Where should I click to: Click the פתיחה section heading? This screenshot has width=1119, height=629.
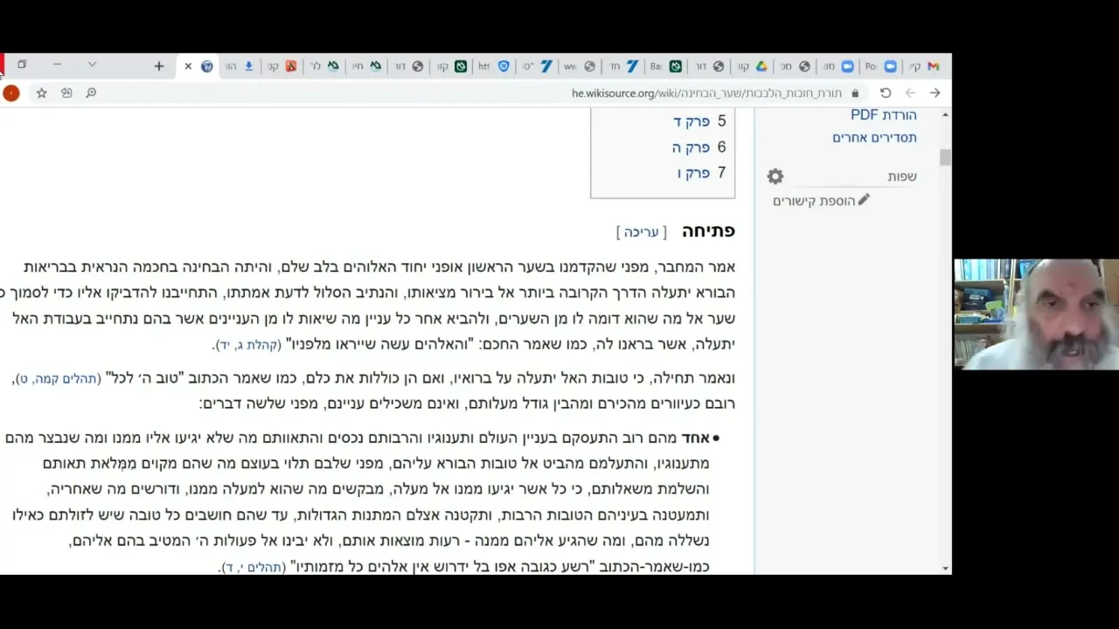coord(708,231)
